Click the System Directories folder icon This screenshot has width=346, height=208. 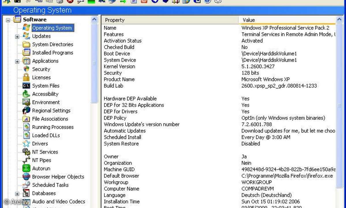[26, 44]
